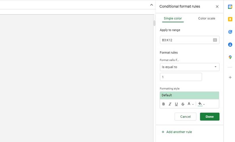
Task: Collapse the toolbar with the up chevron
Action: 152,5
